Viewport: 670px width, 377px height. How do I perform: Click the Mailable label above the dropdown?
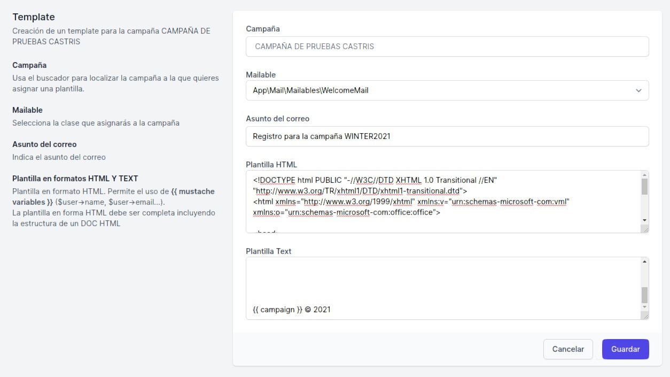point(261,74)
